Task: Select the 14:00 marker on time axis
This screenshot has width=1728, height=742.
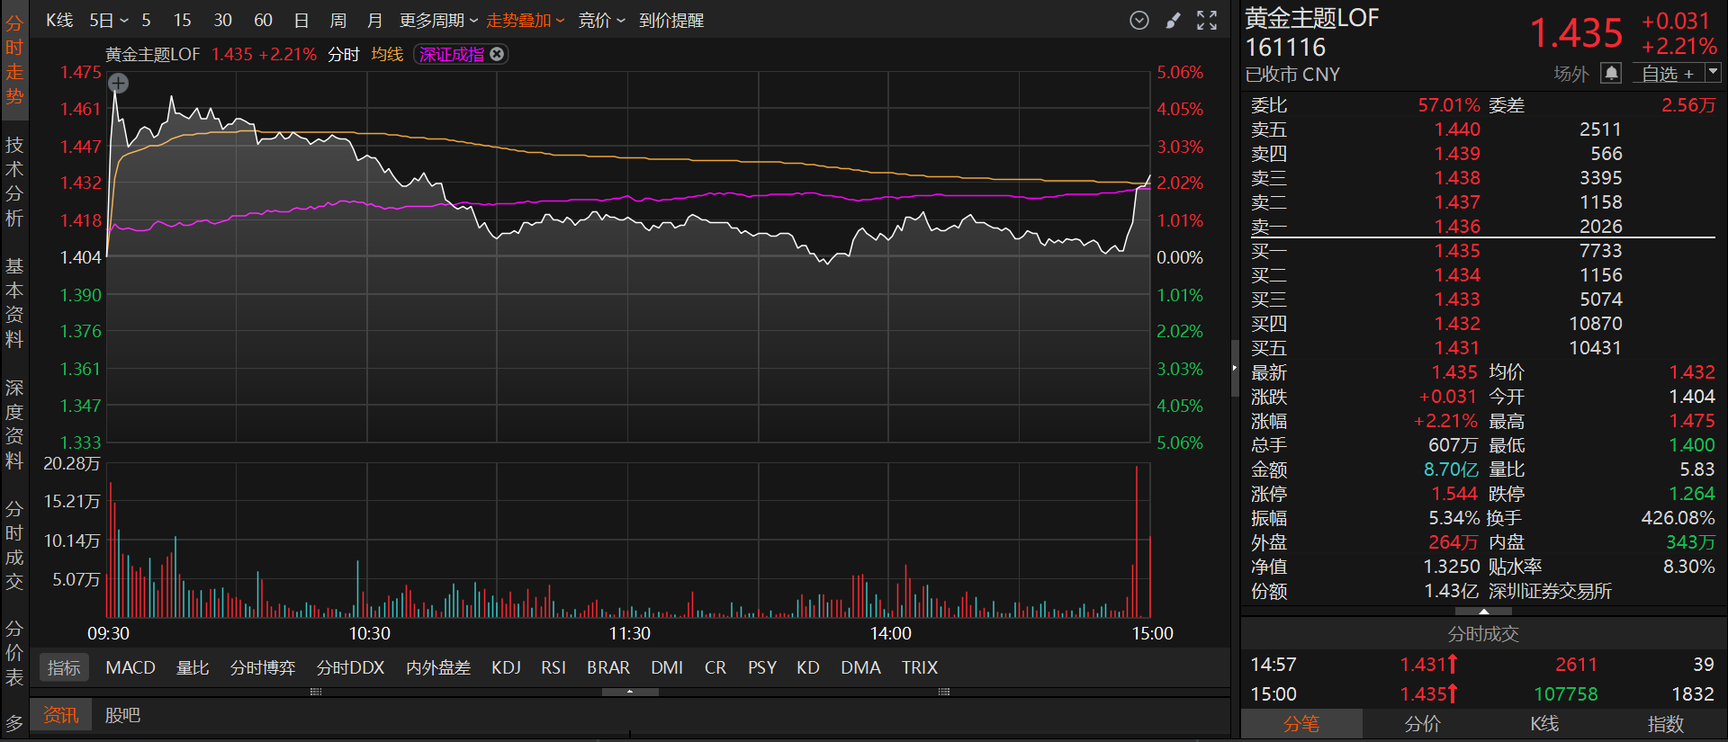Action: [890, 633]
